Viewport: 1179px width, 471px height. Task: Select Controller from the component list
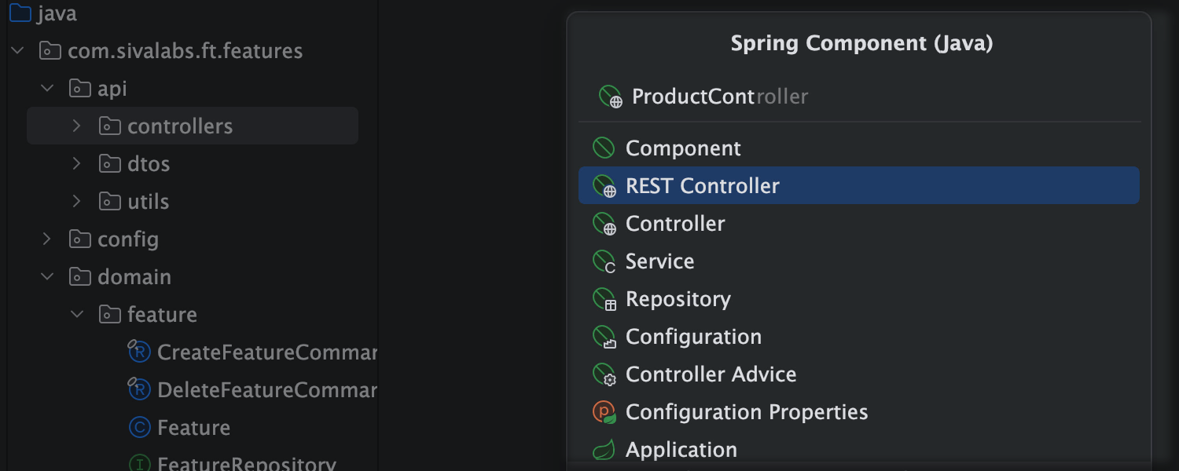pos(674,223)
